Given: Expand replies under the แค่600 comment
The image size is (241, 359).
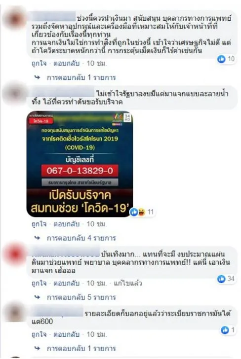Looking at the screenshot, I should [x=81, y=349].
